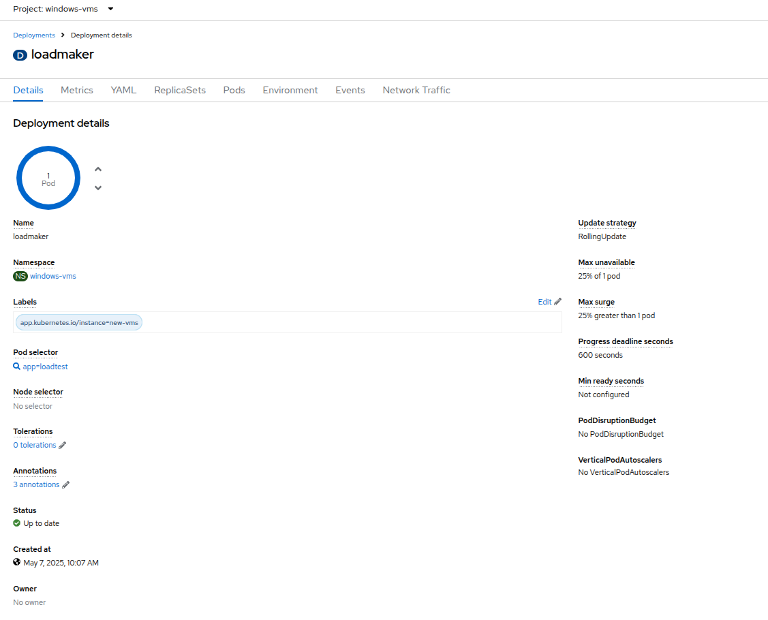768x620 pixels.
Task: Click the deployment D badge icon
Action: [20, 55]
